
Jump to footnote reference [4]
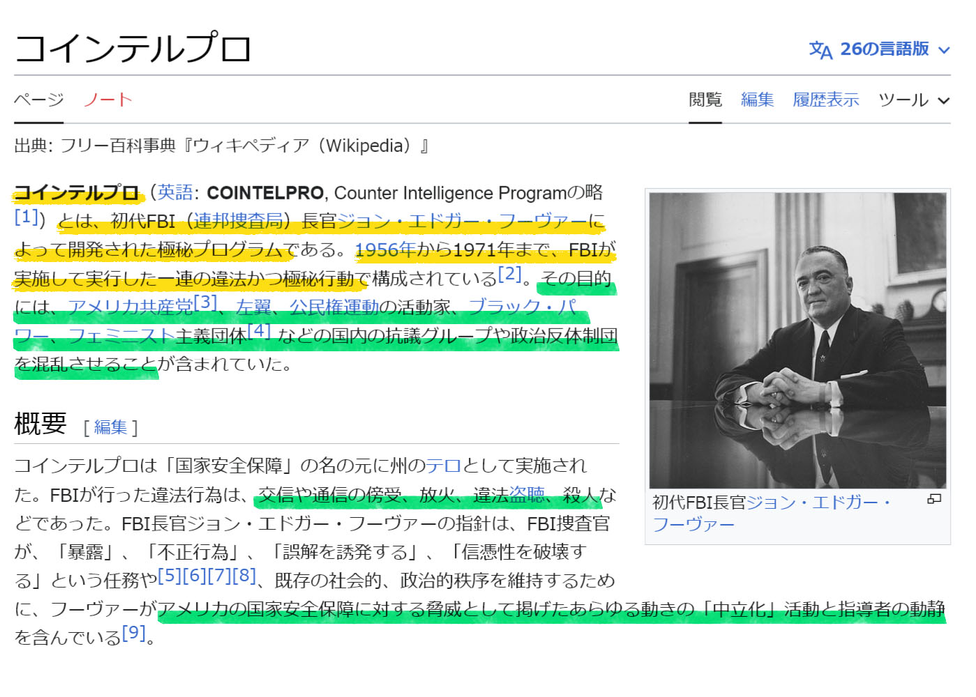260,330
